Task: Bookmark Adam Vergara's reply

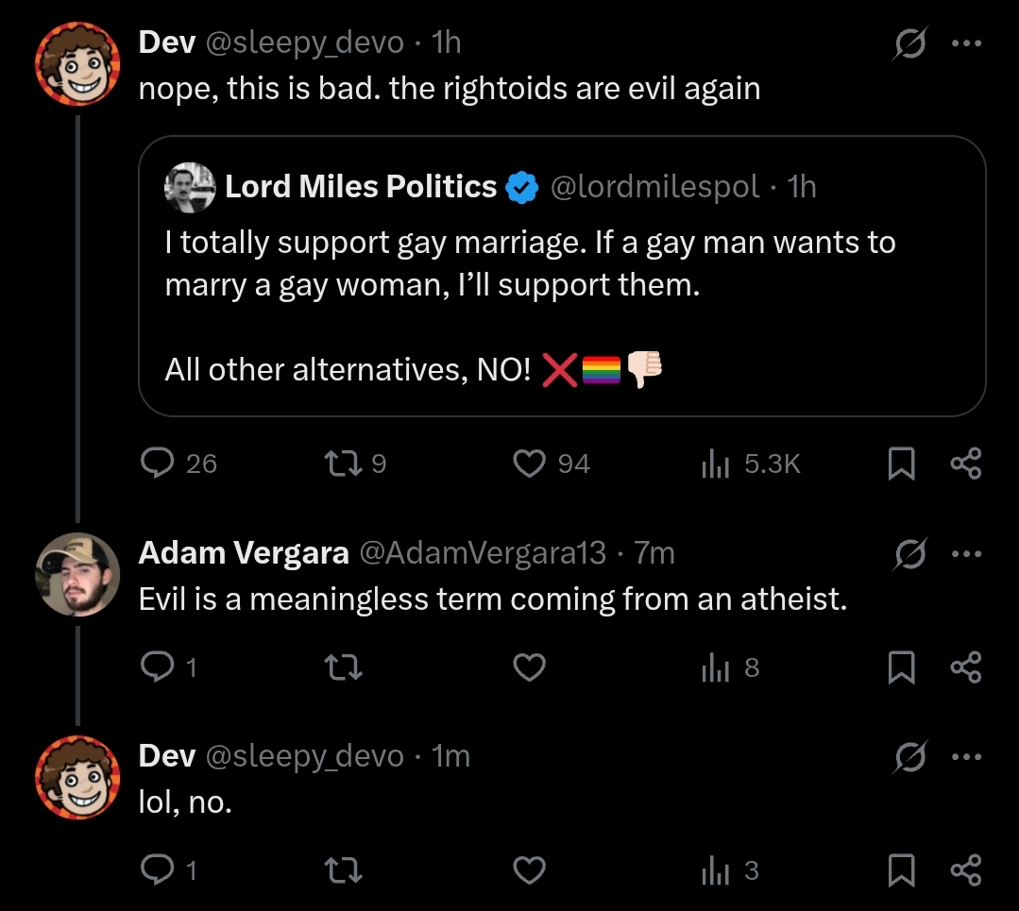Action: 901,667
